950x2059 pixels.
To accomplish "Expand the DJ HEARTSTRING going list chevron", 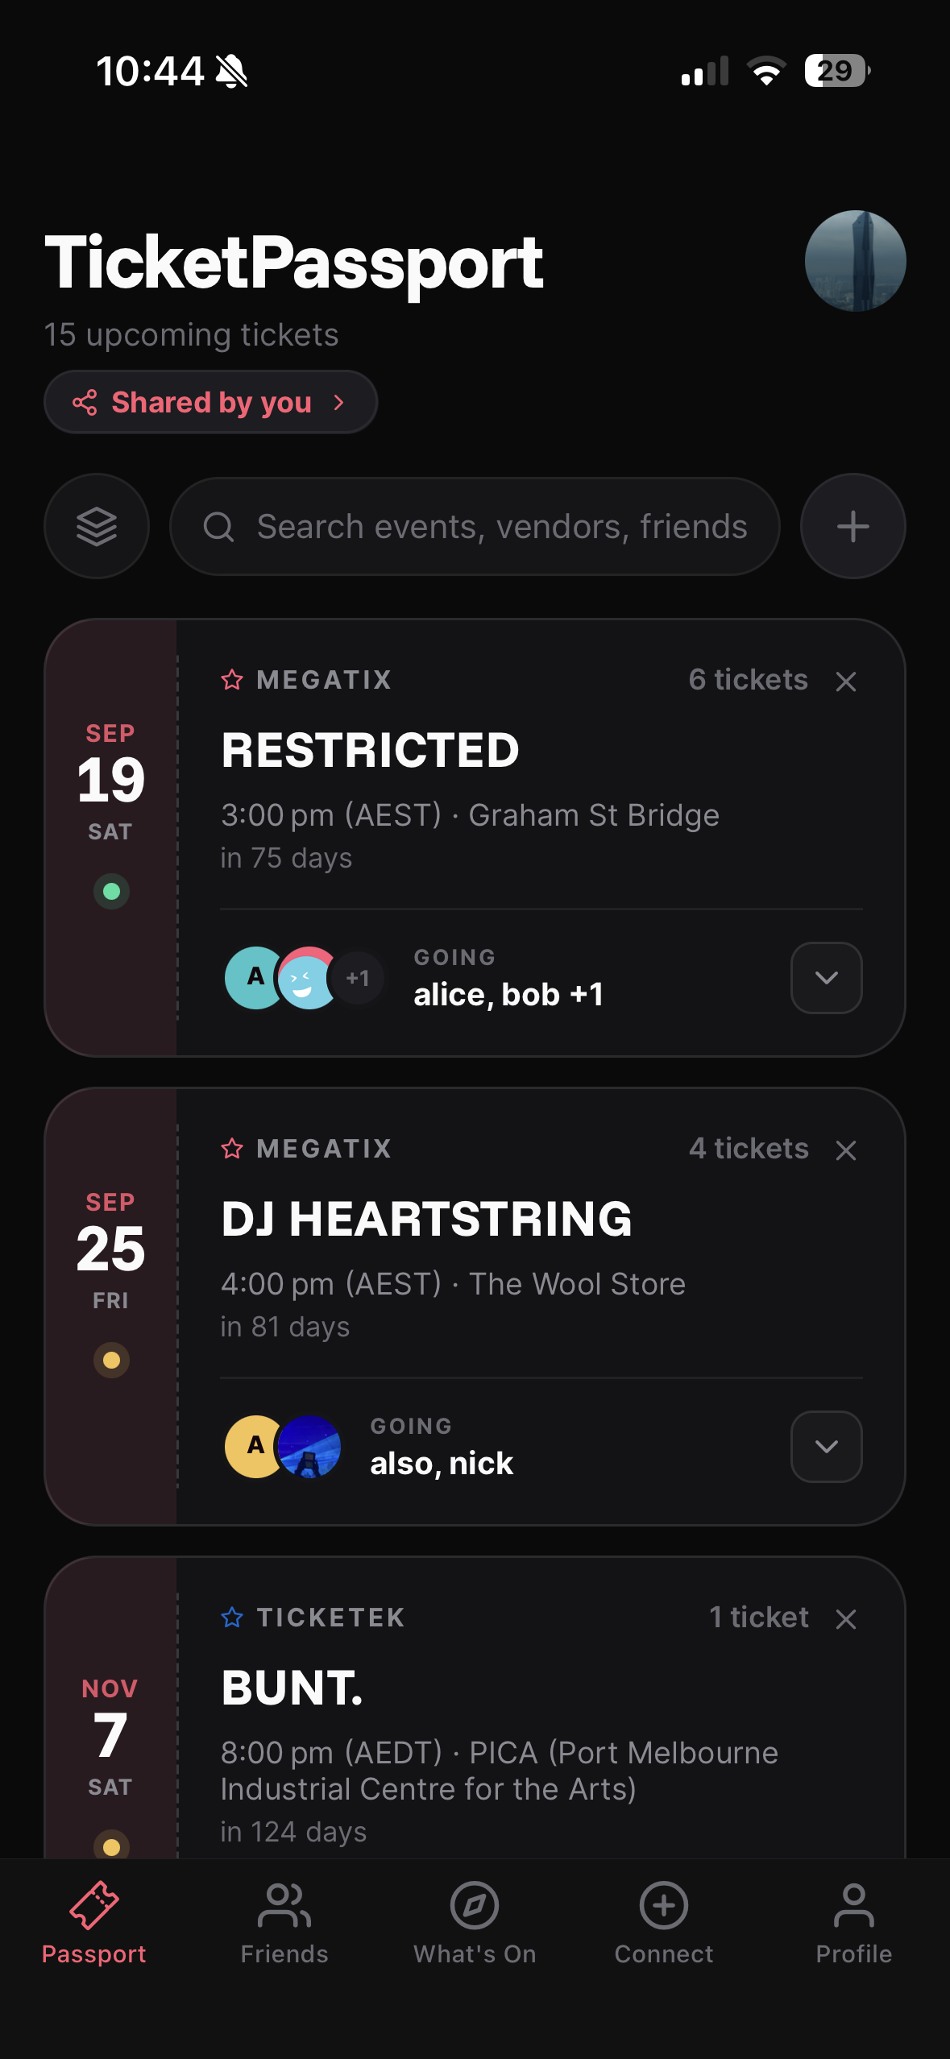I will pyautogui.click(x=826, y=1446).
